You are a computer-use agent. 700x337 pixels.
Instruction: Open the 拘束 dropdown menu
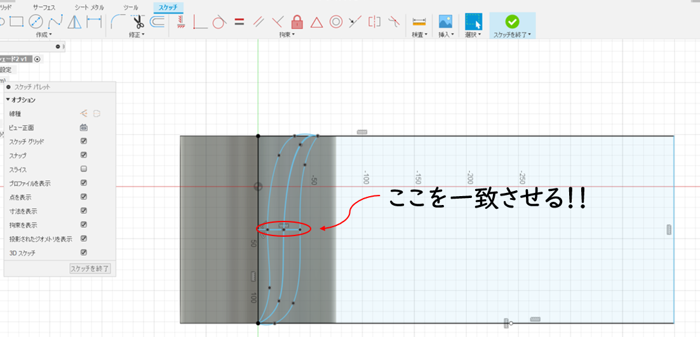(x=287, y=34)
